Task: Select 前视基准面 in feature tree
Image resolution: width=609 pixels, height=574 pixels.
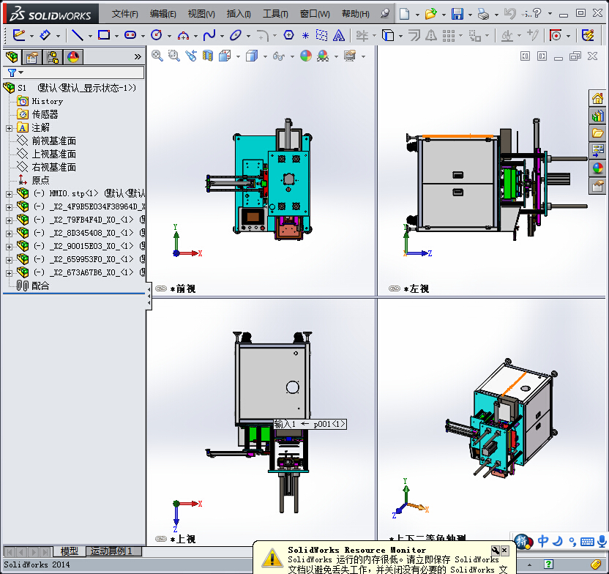Action: (x=53, y=141)
